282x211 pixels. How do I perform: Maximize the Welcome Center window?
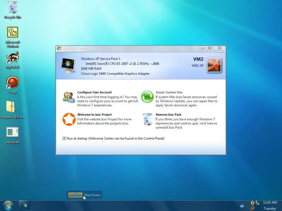[x=210, y=48]
